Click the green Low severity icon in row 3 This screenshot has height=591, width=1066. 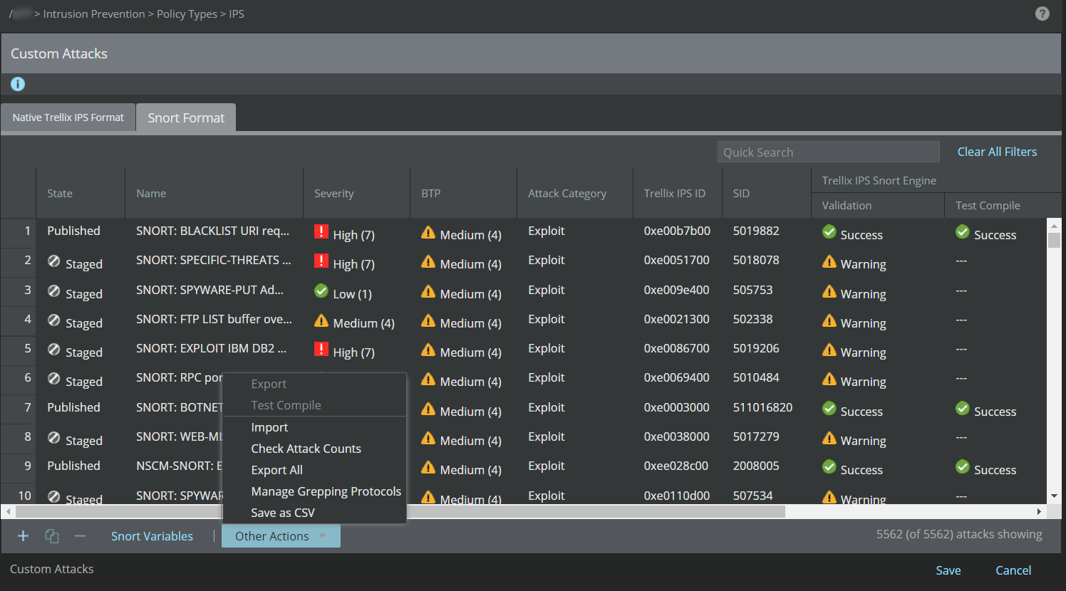click(321, 291)
